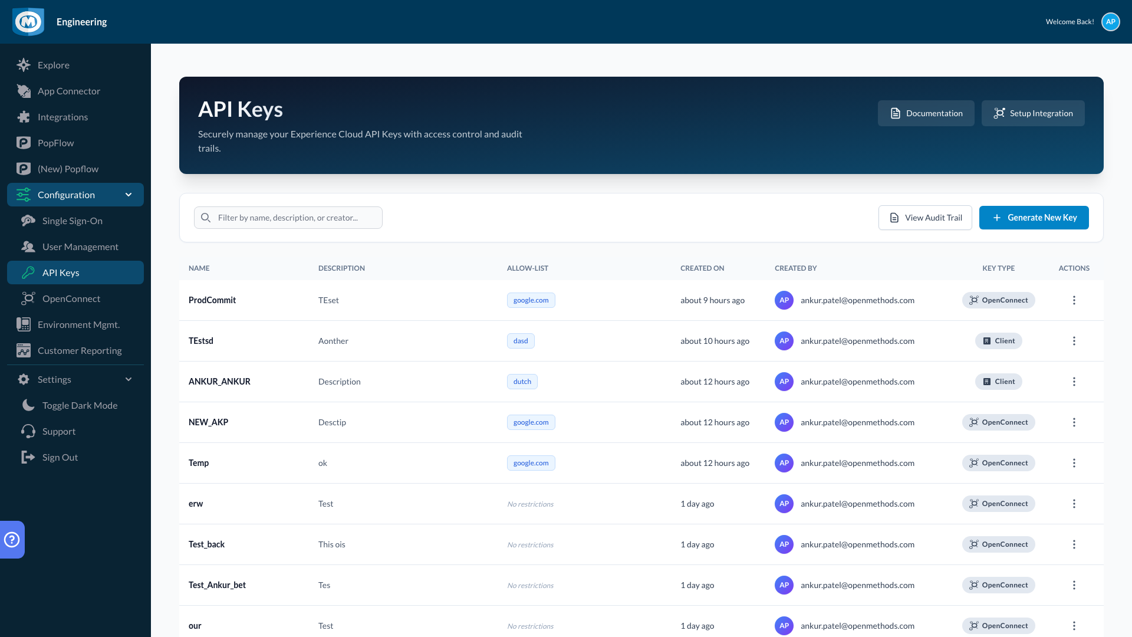Click the google.com tag on ProdCommit
1132x637 pixels.
pos(531,300)
